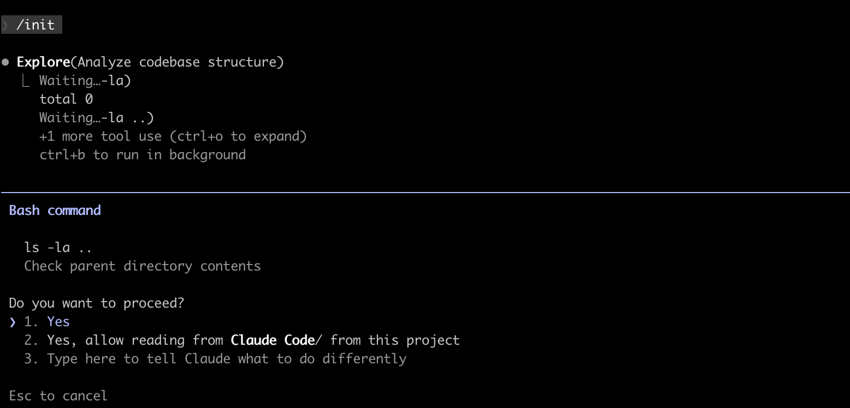Image resolution: width=850 pixels, height=408 pixels.
Task: Click "Esc to cancel" at the bottom
Action: [57, 395]
